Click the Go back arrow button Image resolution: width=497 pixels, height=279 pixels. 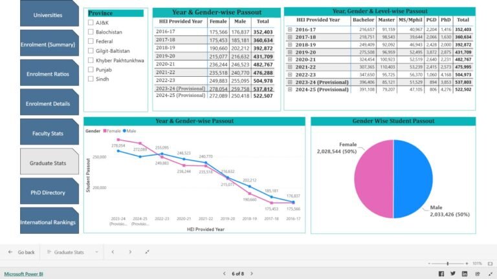click(x=21, y=252)
